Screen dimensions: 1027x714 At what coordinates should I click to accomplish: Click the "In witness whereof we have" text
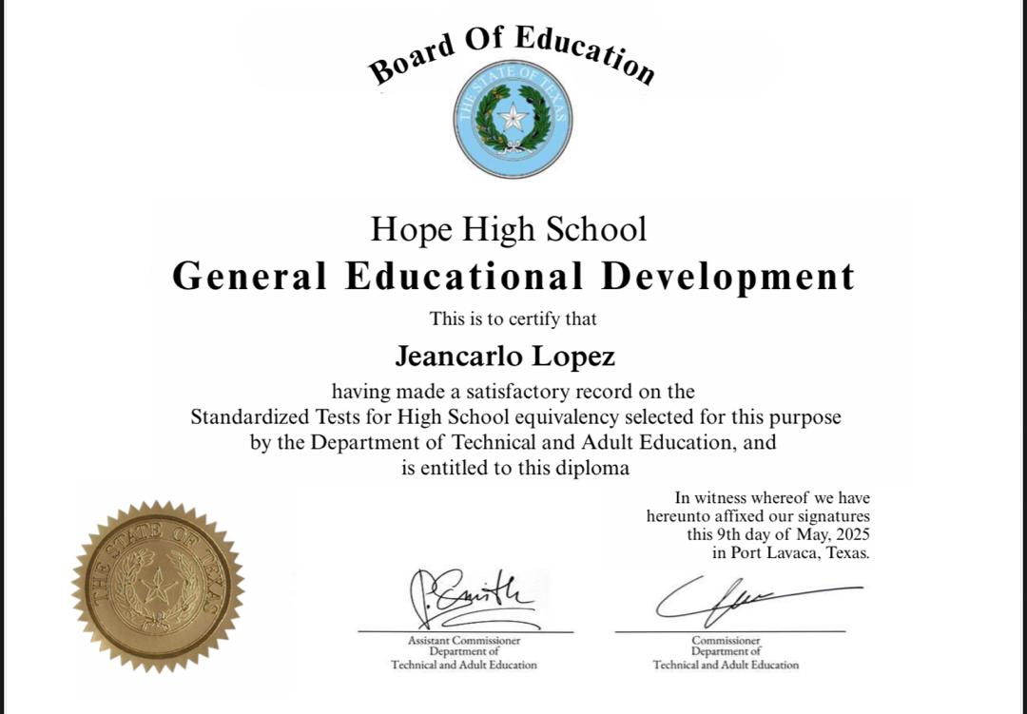(772, 497)
